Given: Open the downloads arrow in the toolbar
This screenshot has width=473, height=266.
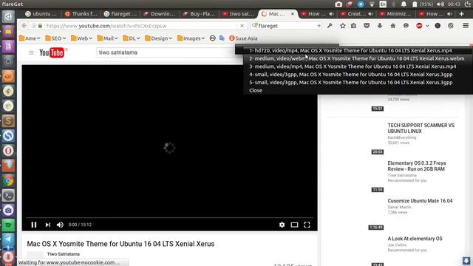Looking at the screenshot, I should 380,26.
